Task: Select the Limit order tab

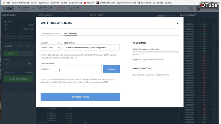Action: point(18,46)
